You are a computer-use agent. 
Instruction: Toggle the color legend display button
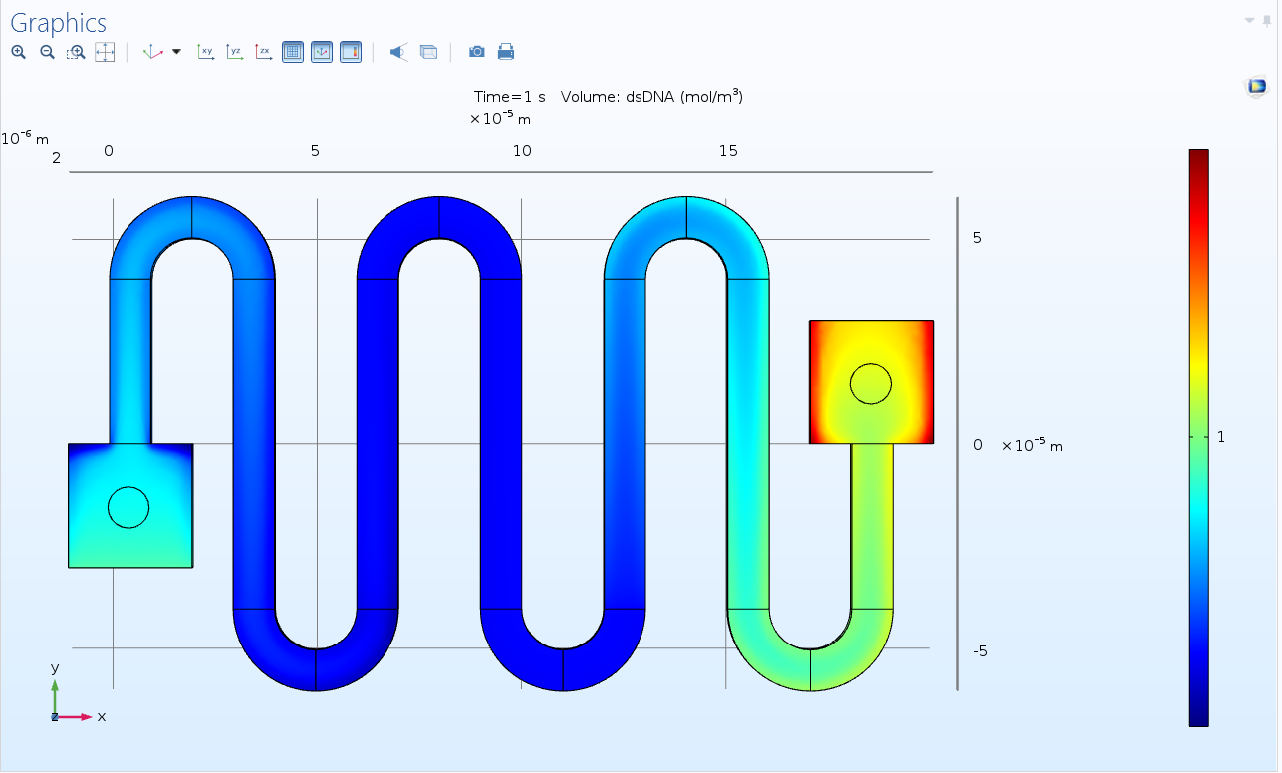(x=351, y=52)
